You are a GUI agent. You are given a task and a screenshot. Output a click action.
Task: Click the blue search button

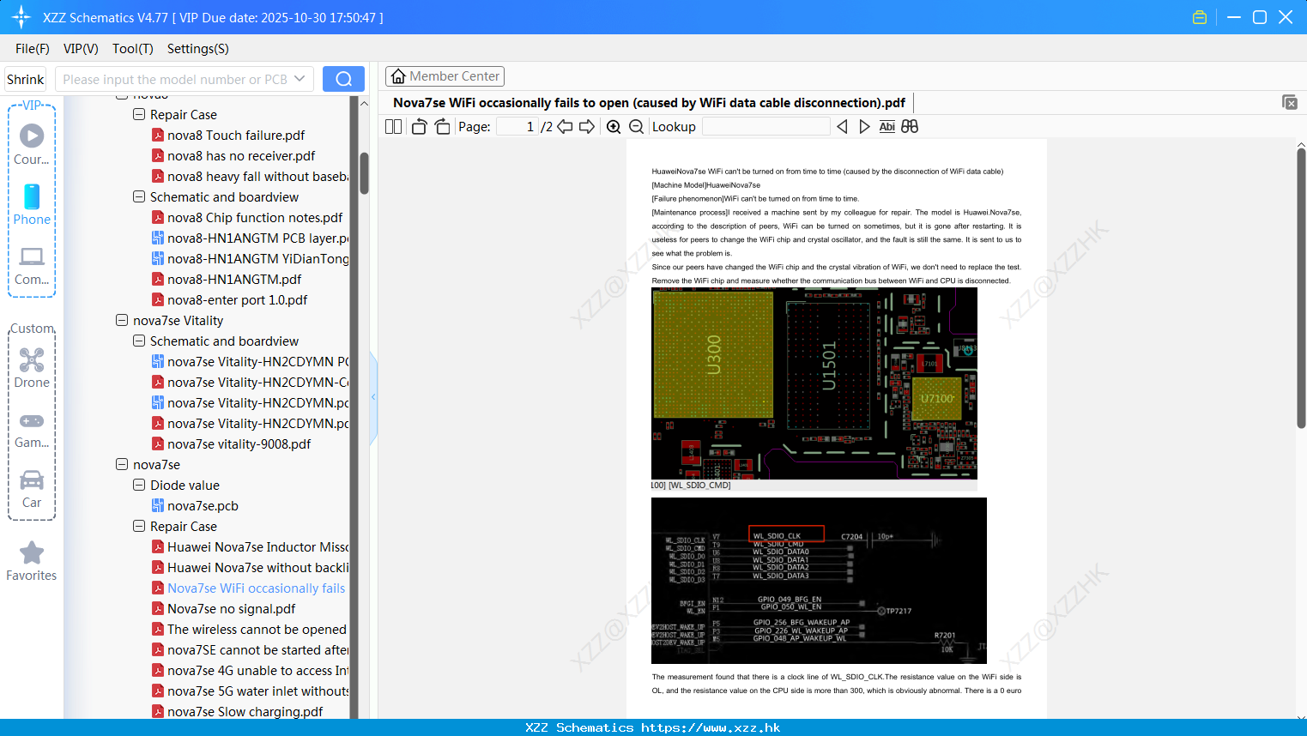pos(343,79)
